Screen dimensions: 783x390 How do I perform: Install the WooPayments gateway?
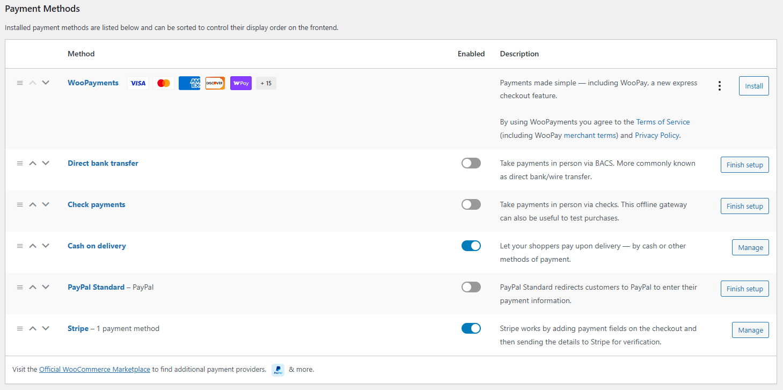pyautogui.click(x=754, y=86)
